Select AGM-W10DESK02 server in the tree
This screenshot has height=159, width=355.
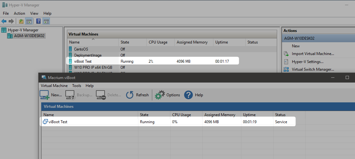coord(29,36)
